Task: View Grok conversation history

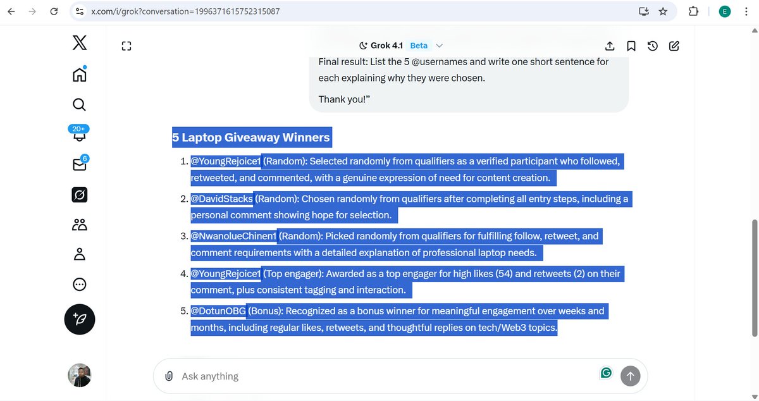Action: coord(653,46)
